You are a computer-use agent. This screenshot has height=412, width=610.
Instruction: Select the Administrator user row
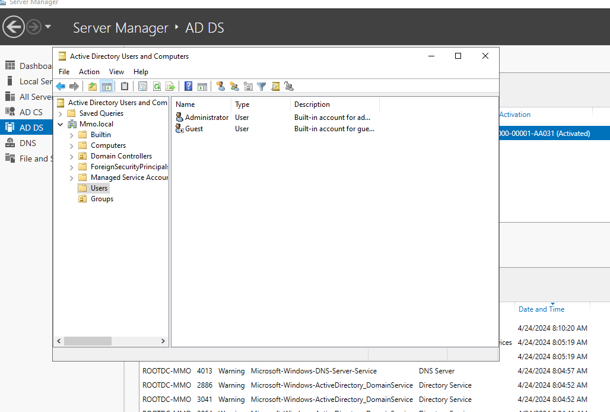[x=275, y=117]
